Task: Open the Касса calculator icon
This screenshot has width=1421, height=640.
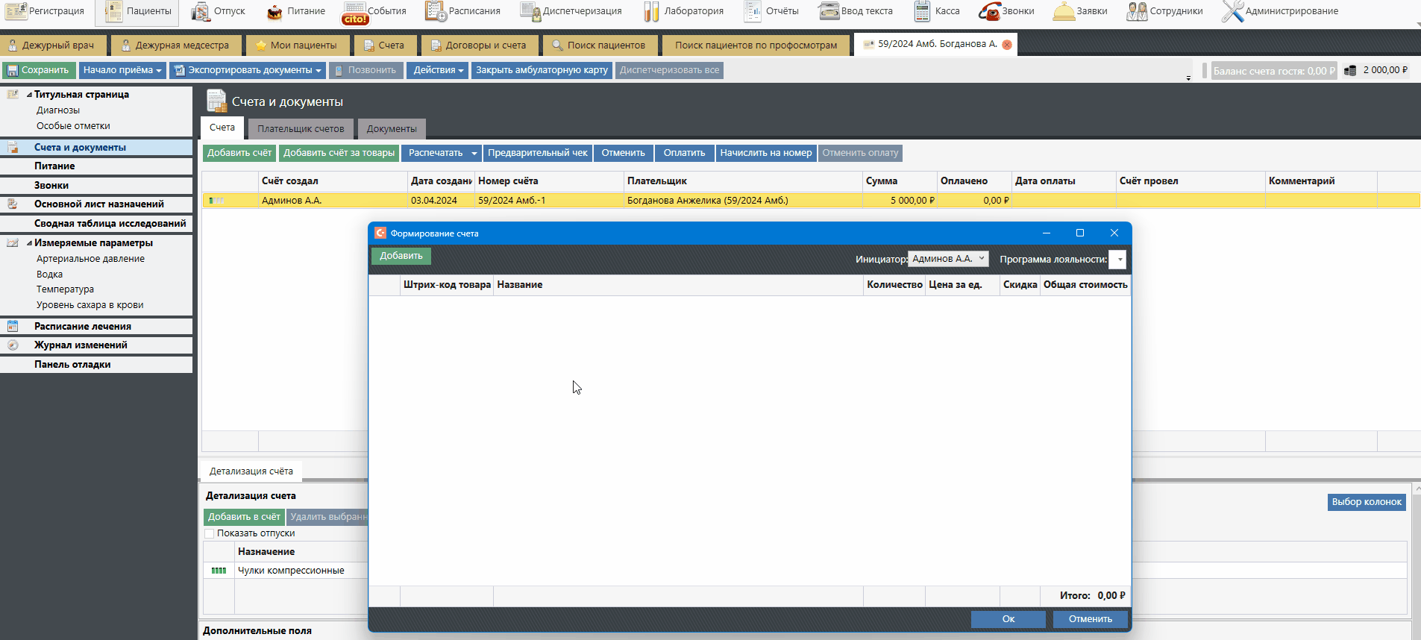Action: (x=922, y=11)
